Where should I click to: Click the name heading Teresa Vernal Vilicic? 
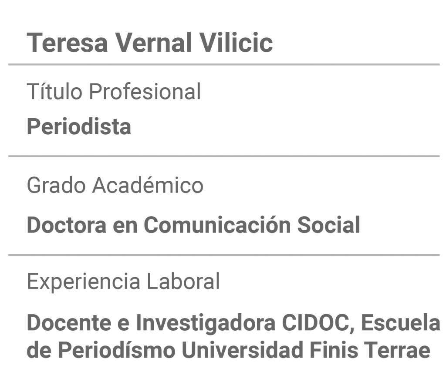tap(150, 43)
